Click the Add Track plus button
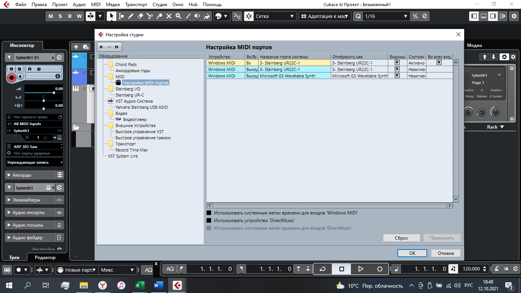The width and height of the screenshot is (521, 293). point(76,47)
